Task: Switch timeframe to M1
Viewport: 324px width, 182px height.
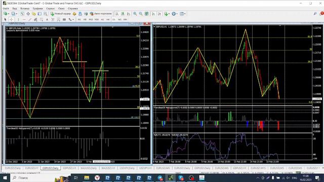Action: [x=79, y=19]
